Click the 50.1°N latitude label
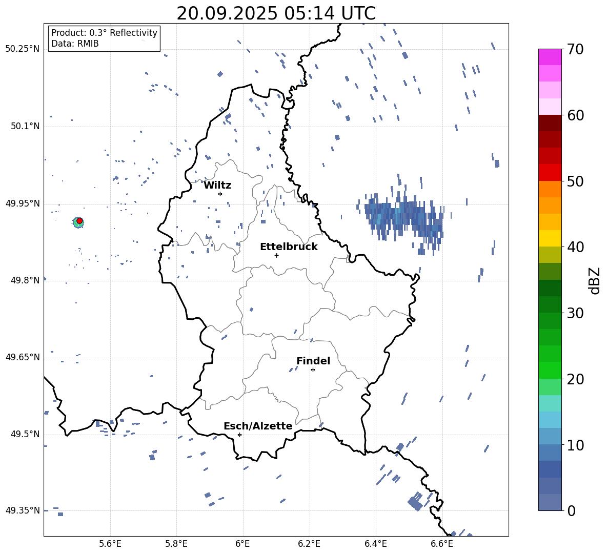Viewport: 607px width, 554px height. (x=25, y=126)
